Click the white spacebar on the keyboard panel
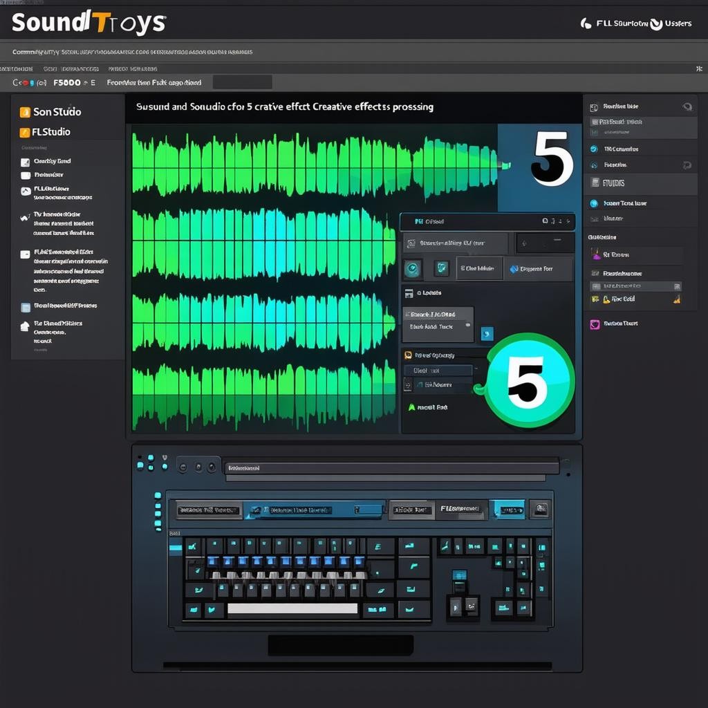Viewport: 708px width, 708px height. pos(292,609)
